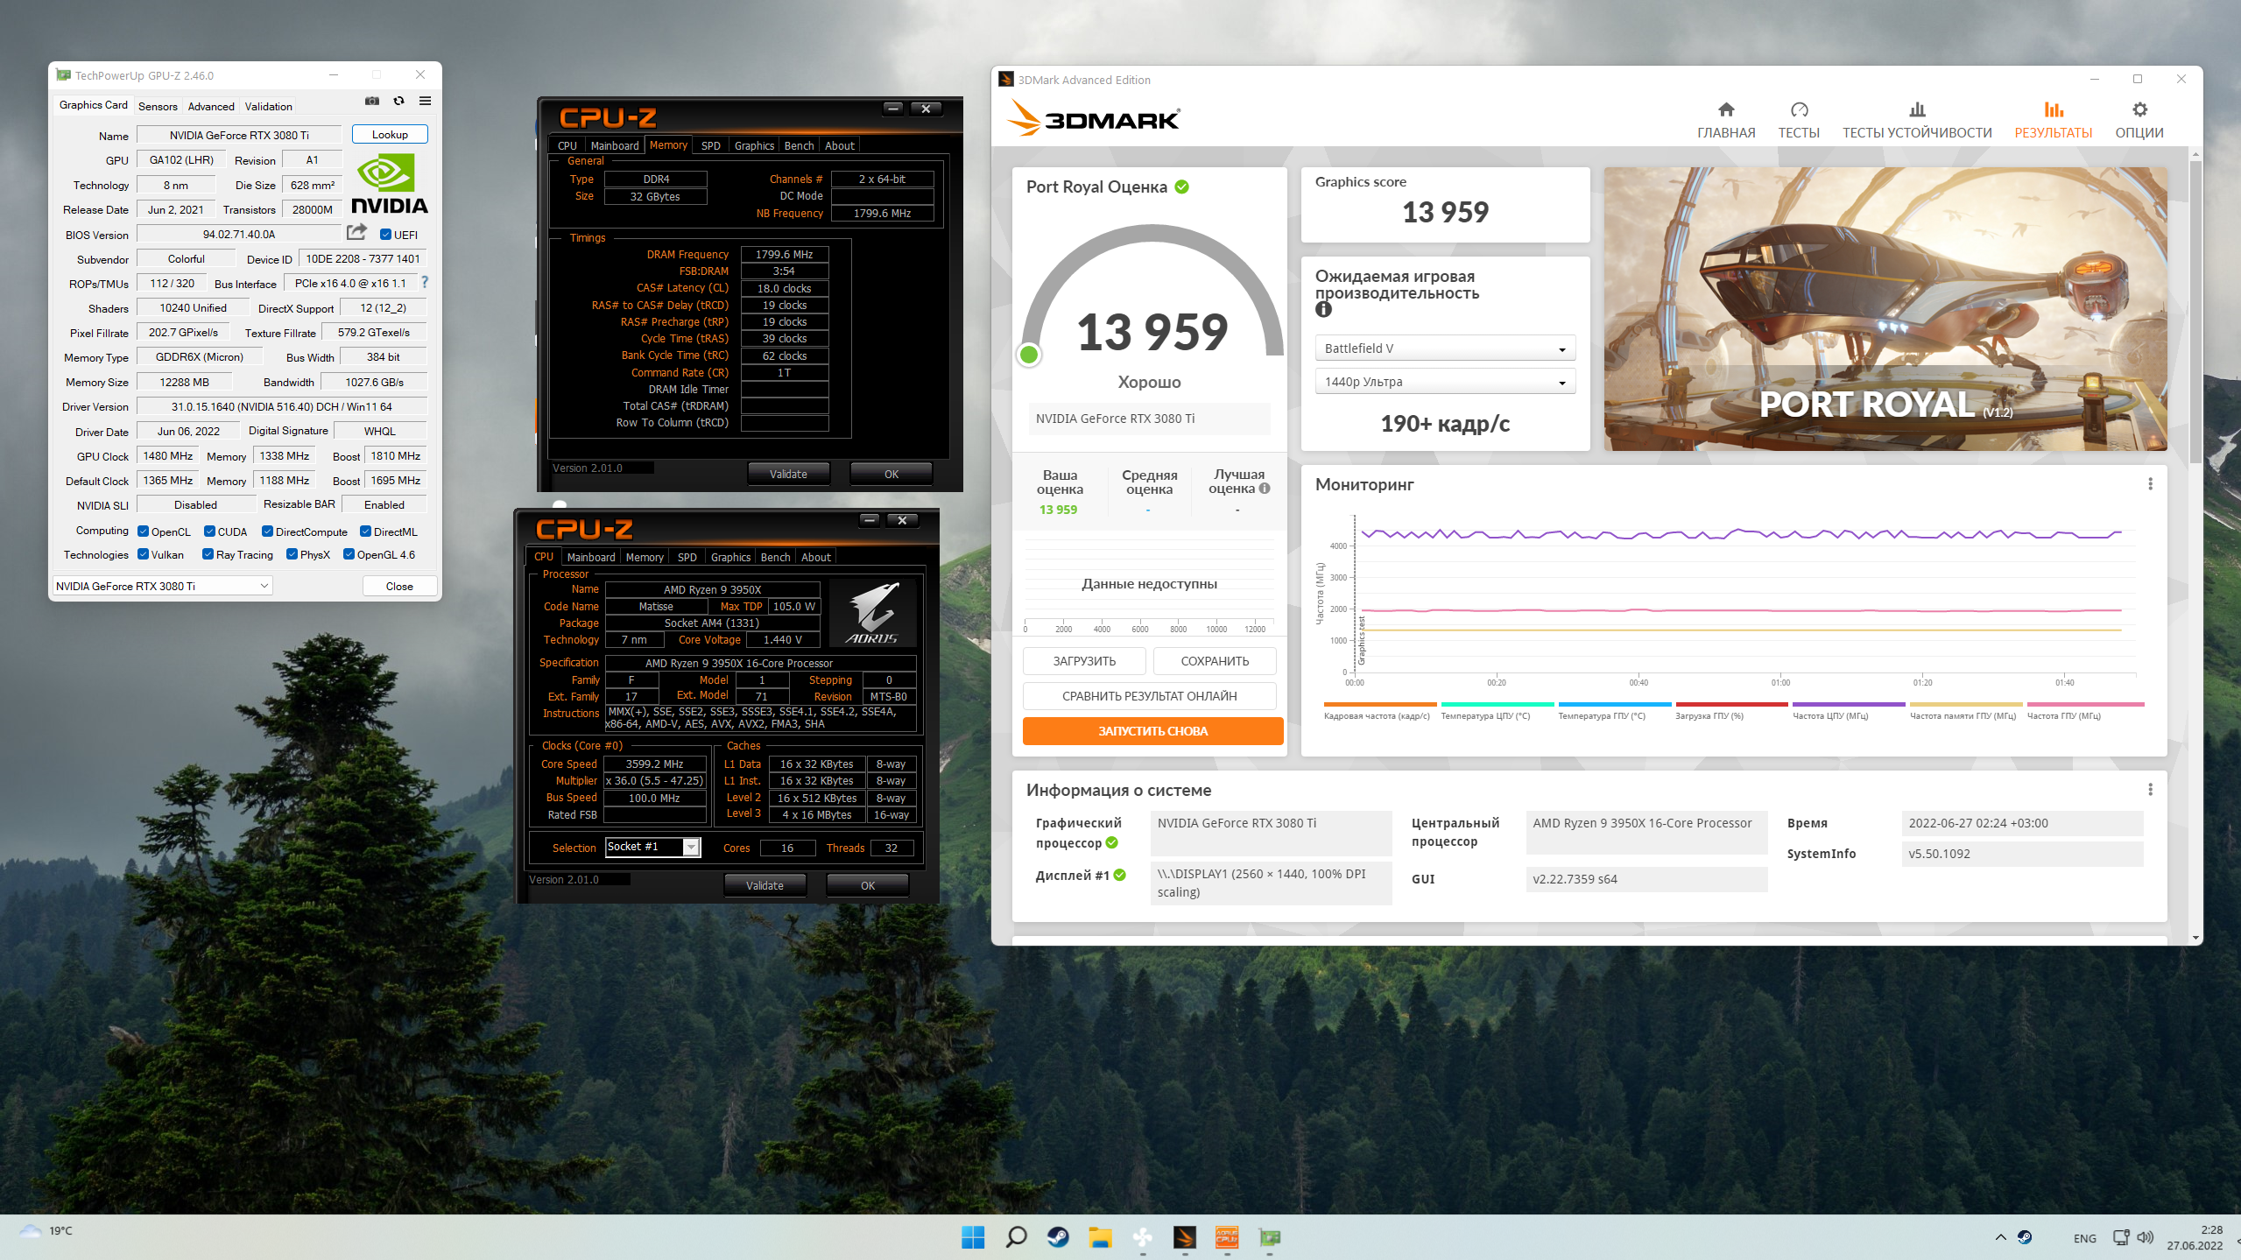2241x1260 pixels.
Task: Click Lookup button in GPU-Z
Action: coord(390,135)
